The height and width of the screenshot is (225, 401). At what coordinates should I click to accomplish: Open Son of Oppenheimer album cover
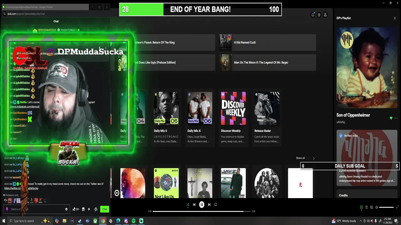pos(367,67)
